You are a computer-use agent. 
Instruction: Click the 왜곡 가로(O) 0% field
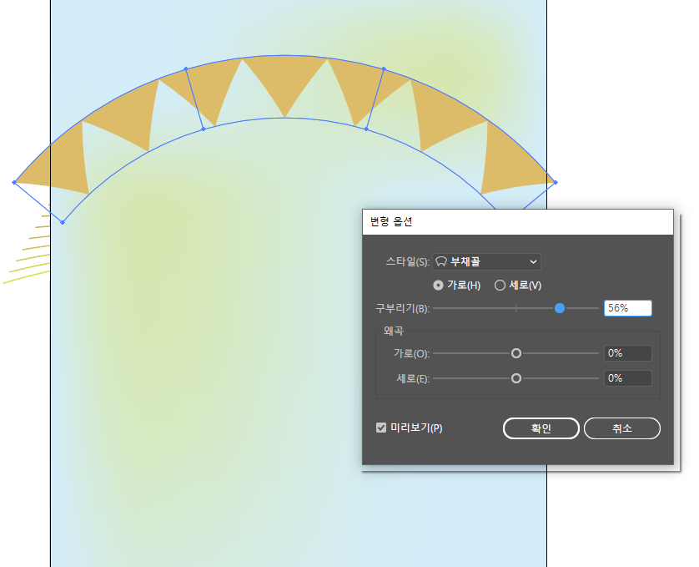pyautogui.click(x=627, y=353)
